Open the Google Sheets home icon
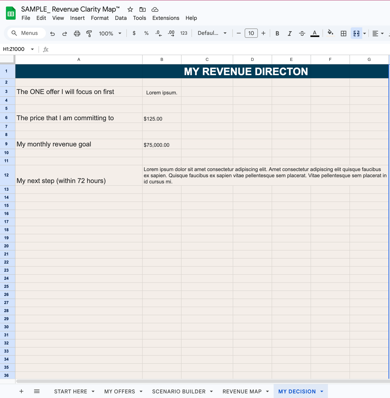390x398 pixels. pos(11,13)
